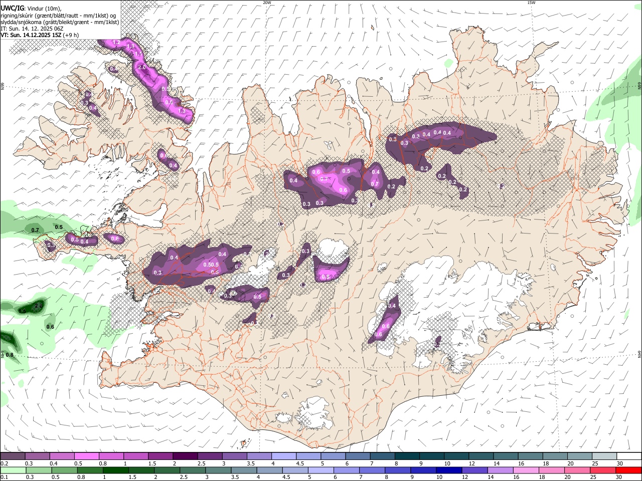642x481 pixels.
Task: Select the light lavender 4–4.5 snow swatch
Action: point(284,456)
